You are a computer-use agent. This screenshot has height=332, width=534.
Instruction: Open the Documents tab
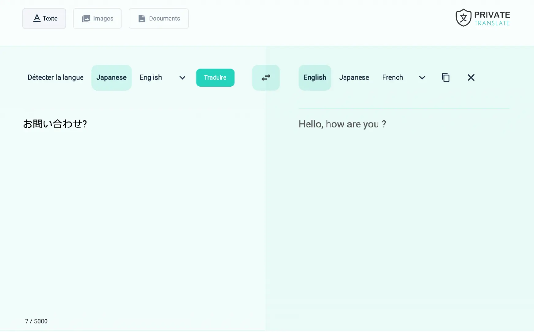[x=158, y=18]
